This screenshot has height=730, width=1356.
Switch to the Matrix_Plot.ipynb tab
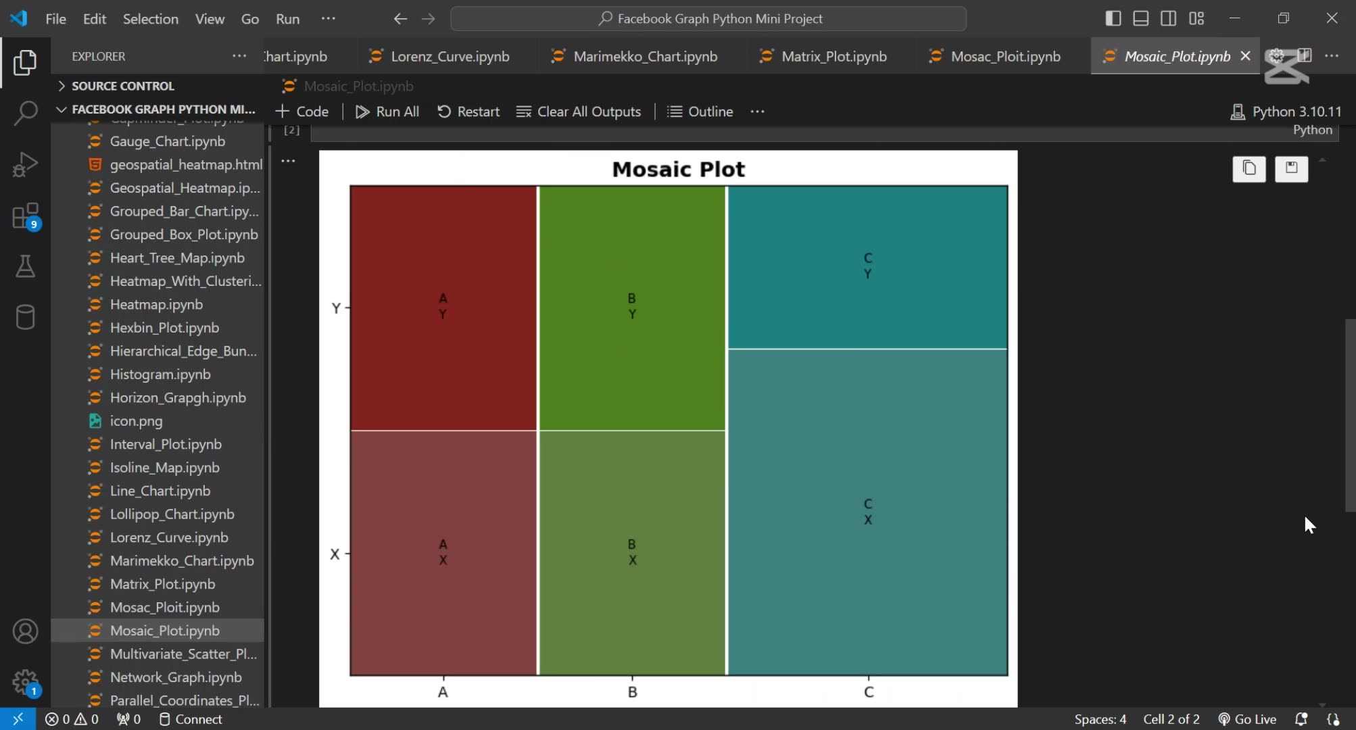(833, 56)
